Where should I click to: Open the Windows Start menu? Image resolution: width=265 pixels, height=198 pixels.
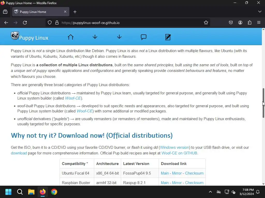[x=8, y=192]
